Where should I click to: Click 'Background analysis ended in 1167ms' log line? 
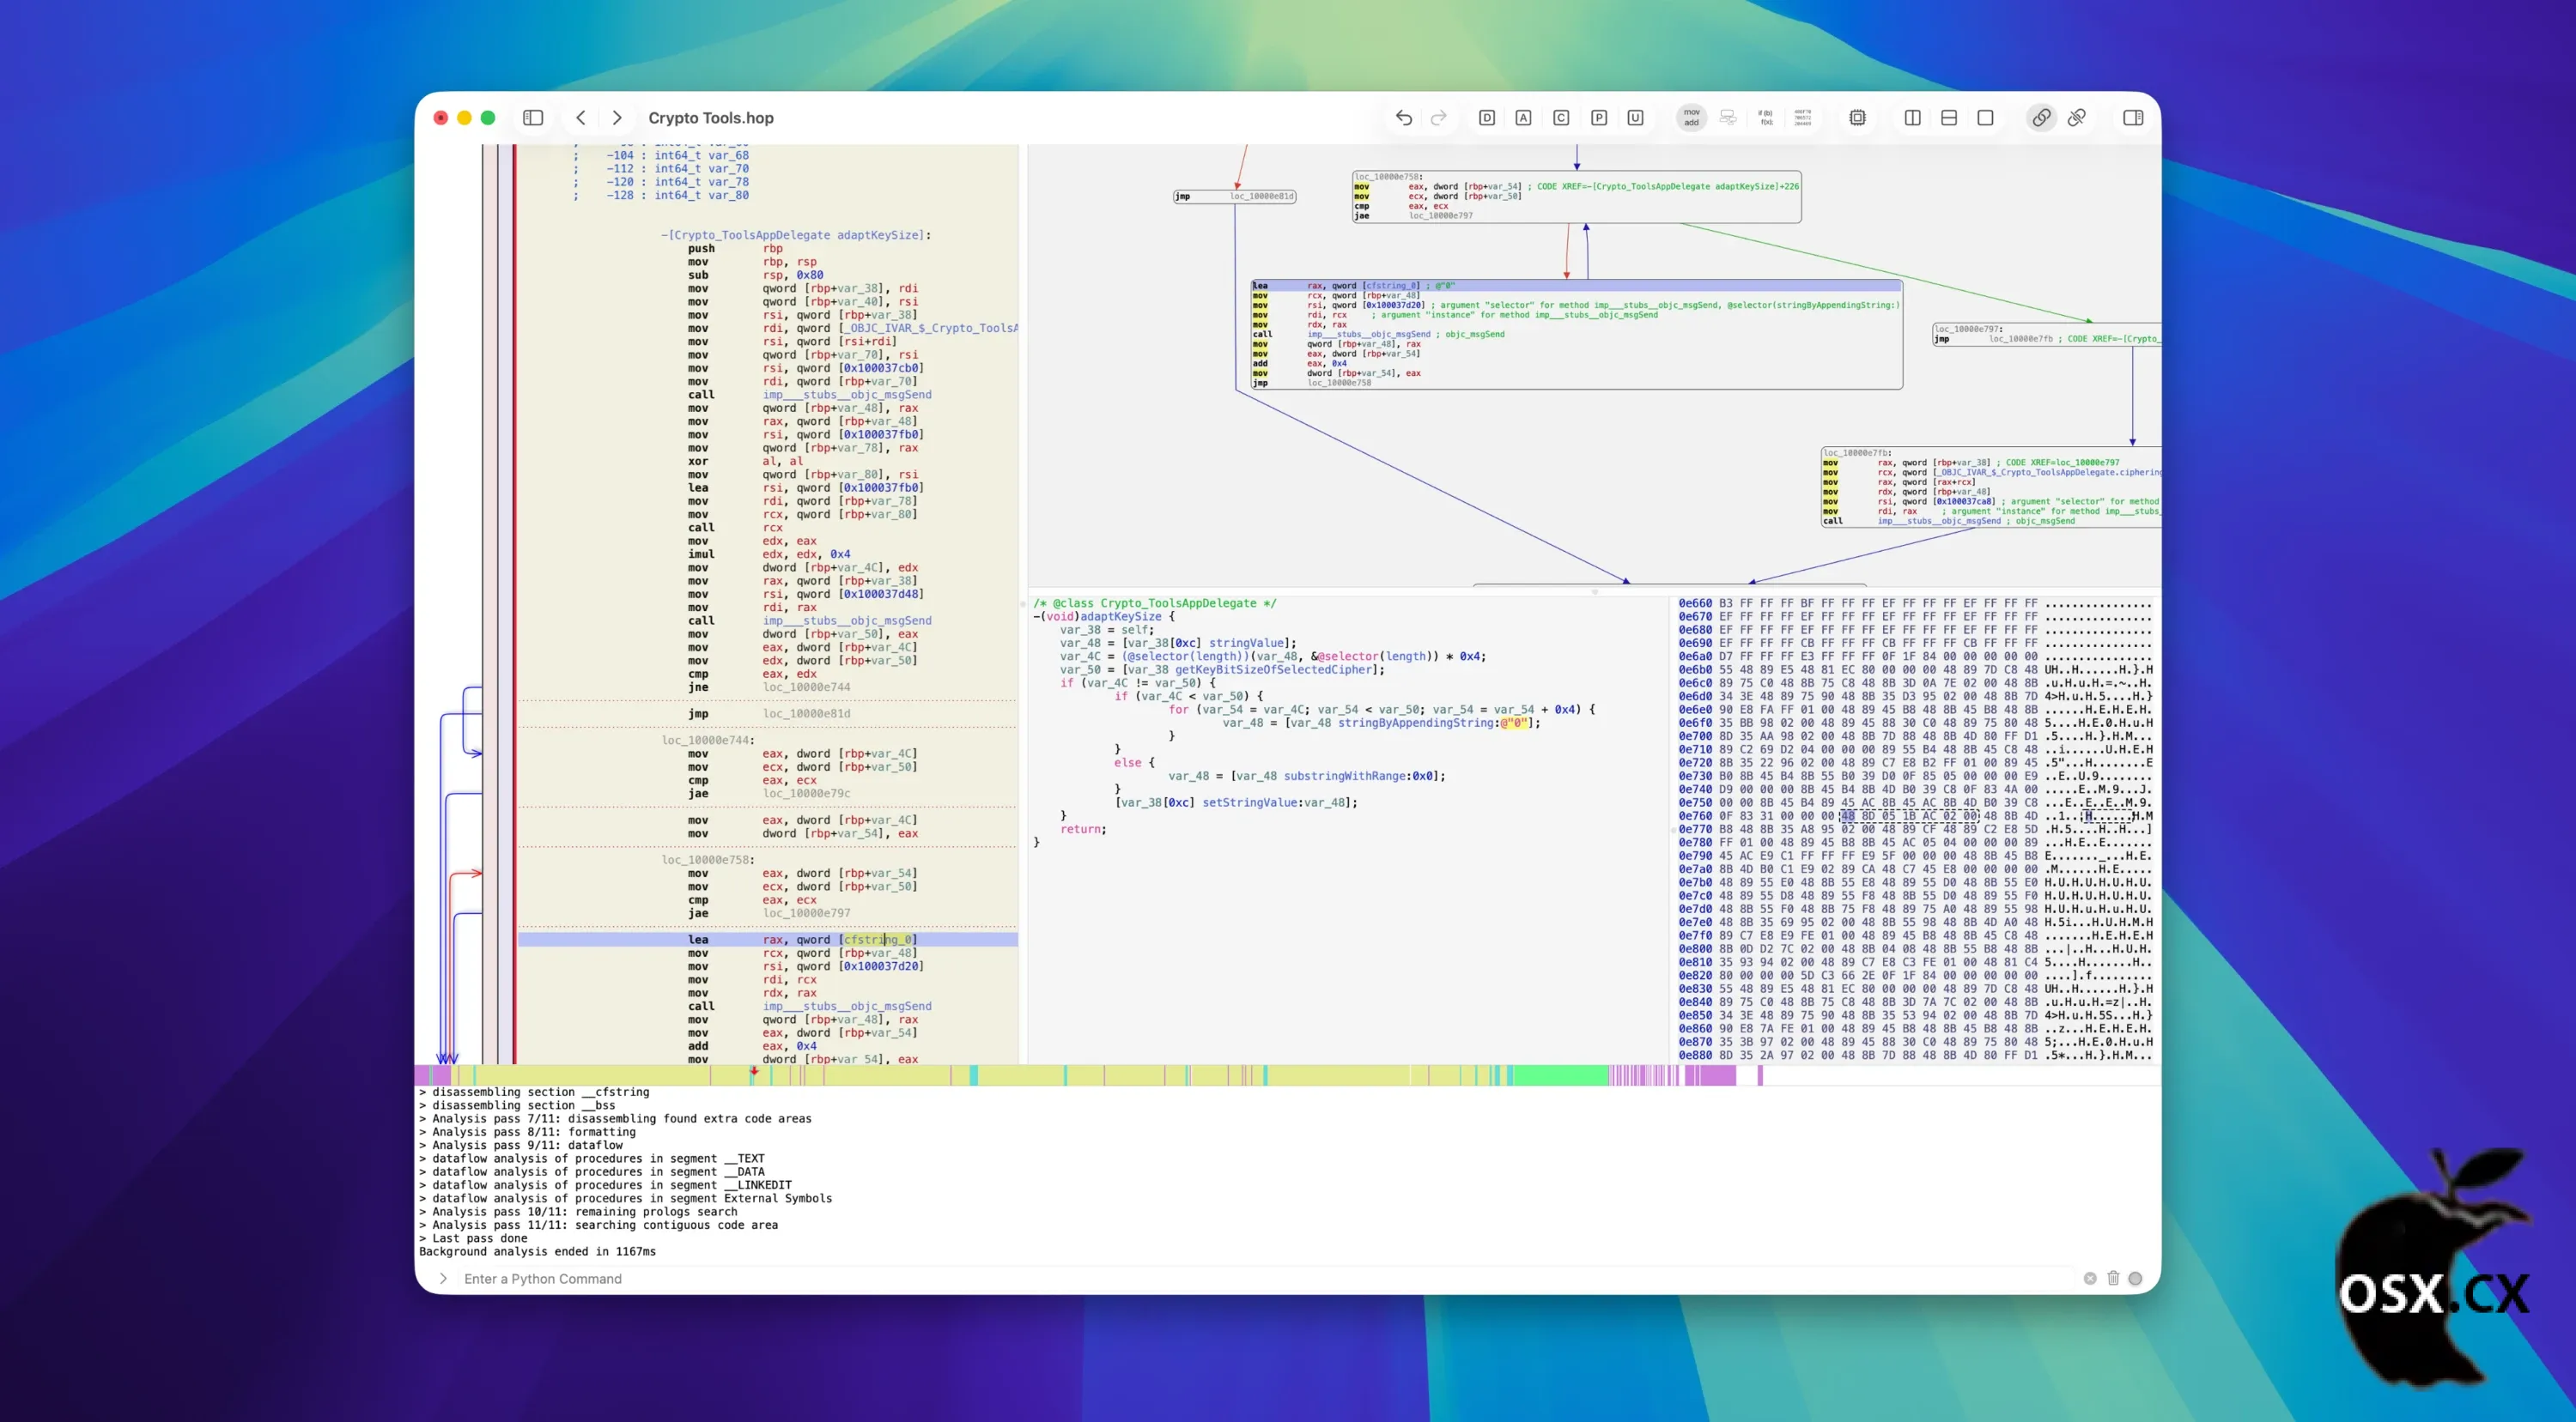coord(537,1251)
